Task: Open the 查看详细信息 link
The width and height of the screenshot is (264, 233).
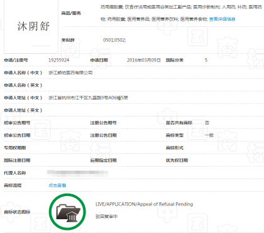Action: point(222,19)
